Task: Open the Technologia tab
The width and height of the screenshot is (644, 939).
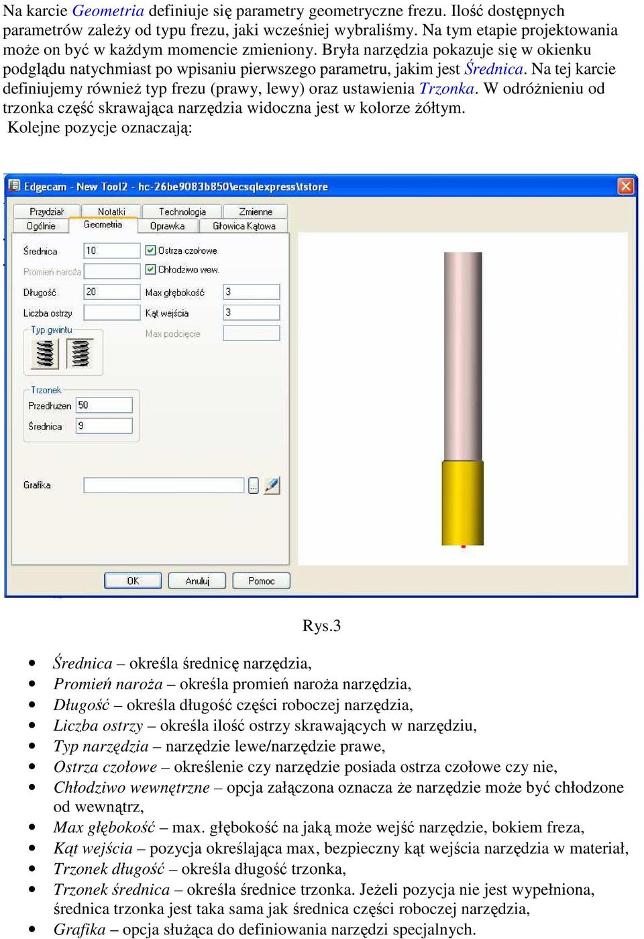Action: coord(182,211)
